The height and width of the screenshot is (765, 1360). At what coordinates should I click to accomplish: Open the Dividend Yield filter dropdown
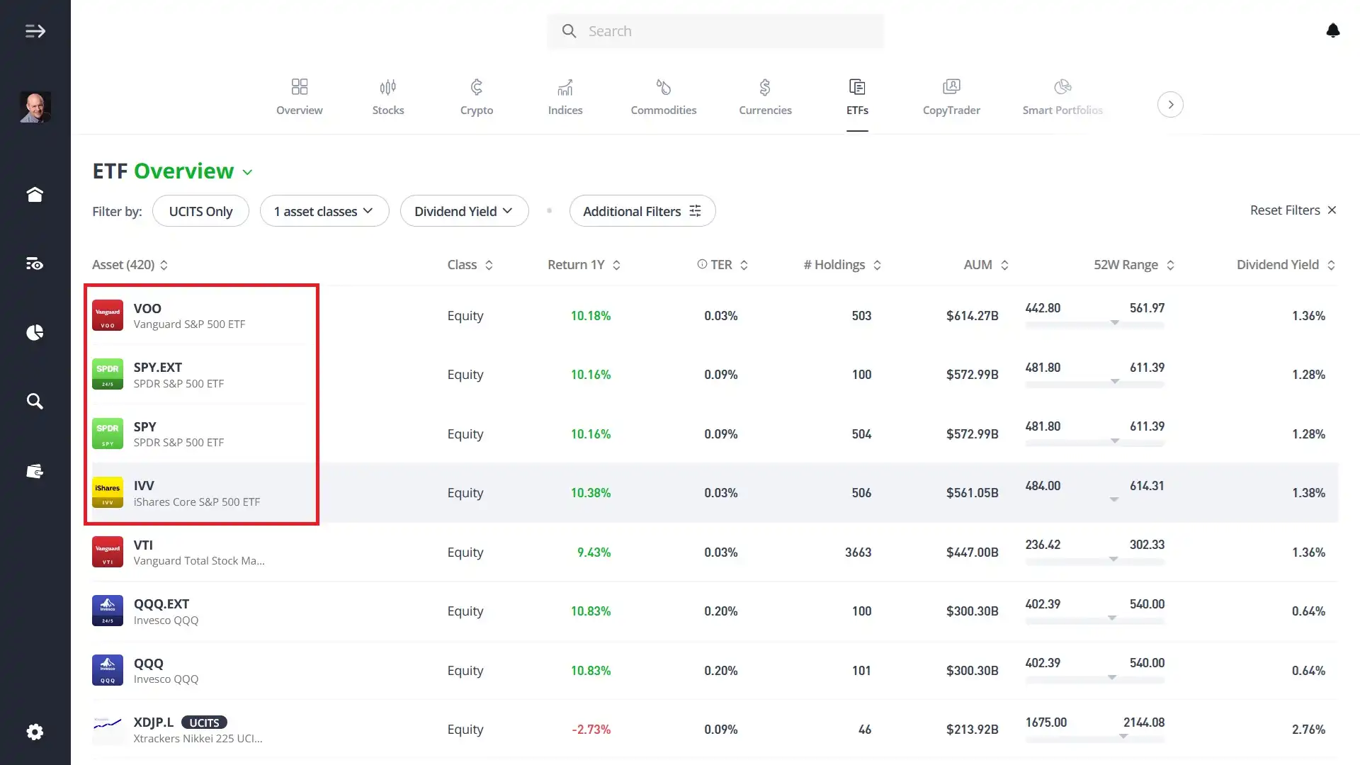point(464,211)
